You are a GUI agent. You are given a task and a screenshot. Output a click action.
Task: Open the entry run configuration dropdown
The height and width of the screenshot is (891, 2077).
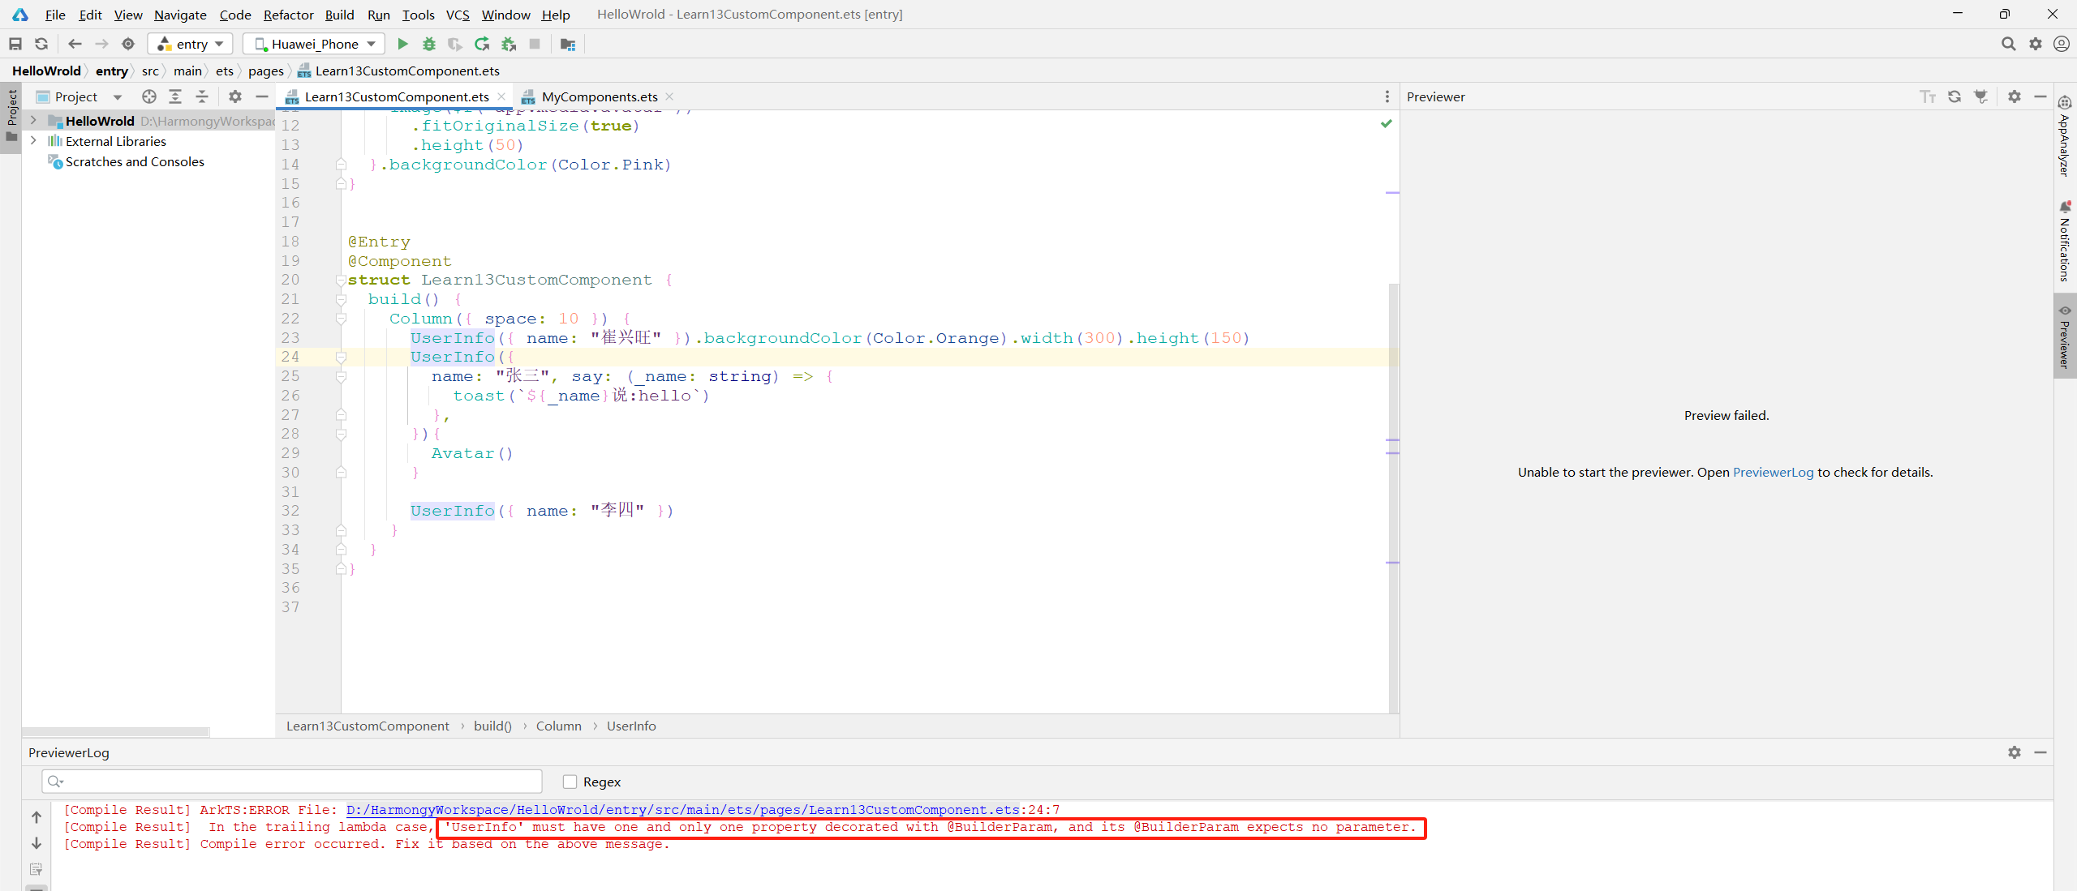191,44
